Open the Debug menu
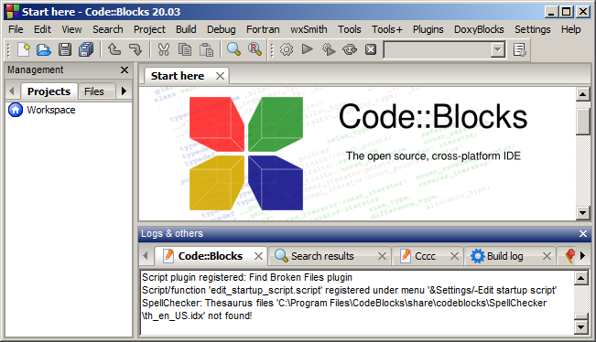The width and height of the screenshot is (596, 342). (222, 29)
